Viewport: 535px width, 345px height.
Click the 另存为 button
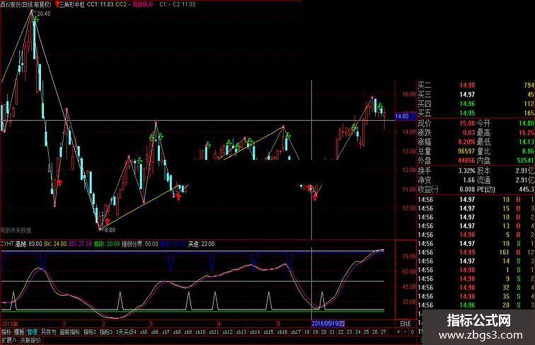click(49, 331)
